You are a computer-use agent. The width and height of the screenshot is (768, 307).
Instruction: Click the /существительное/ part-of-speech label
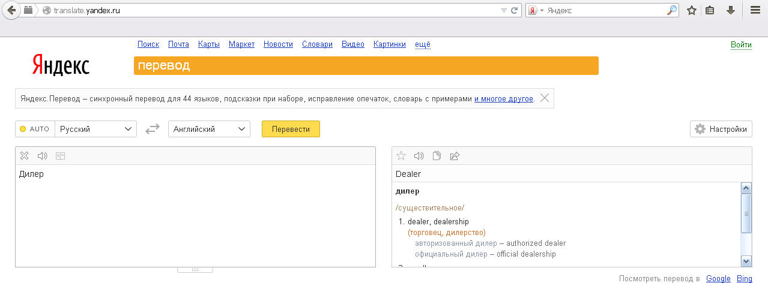point(430,207)
